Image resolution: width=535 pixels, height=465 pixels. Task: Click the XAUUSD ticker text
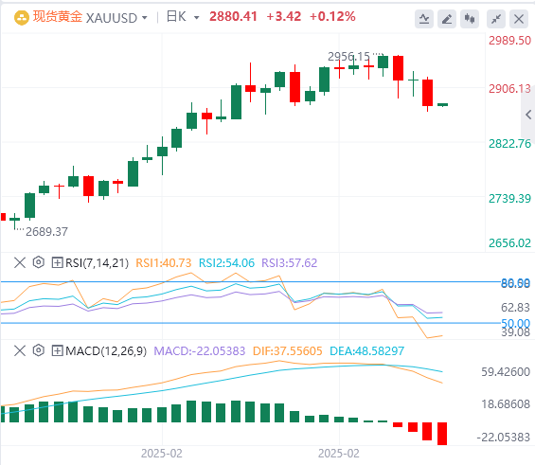click(x=112, y=18)
